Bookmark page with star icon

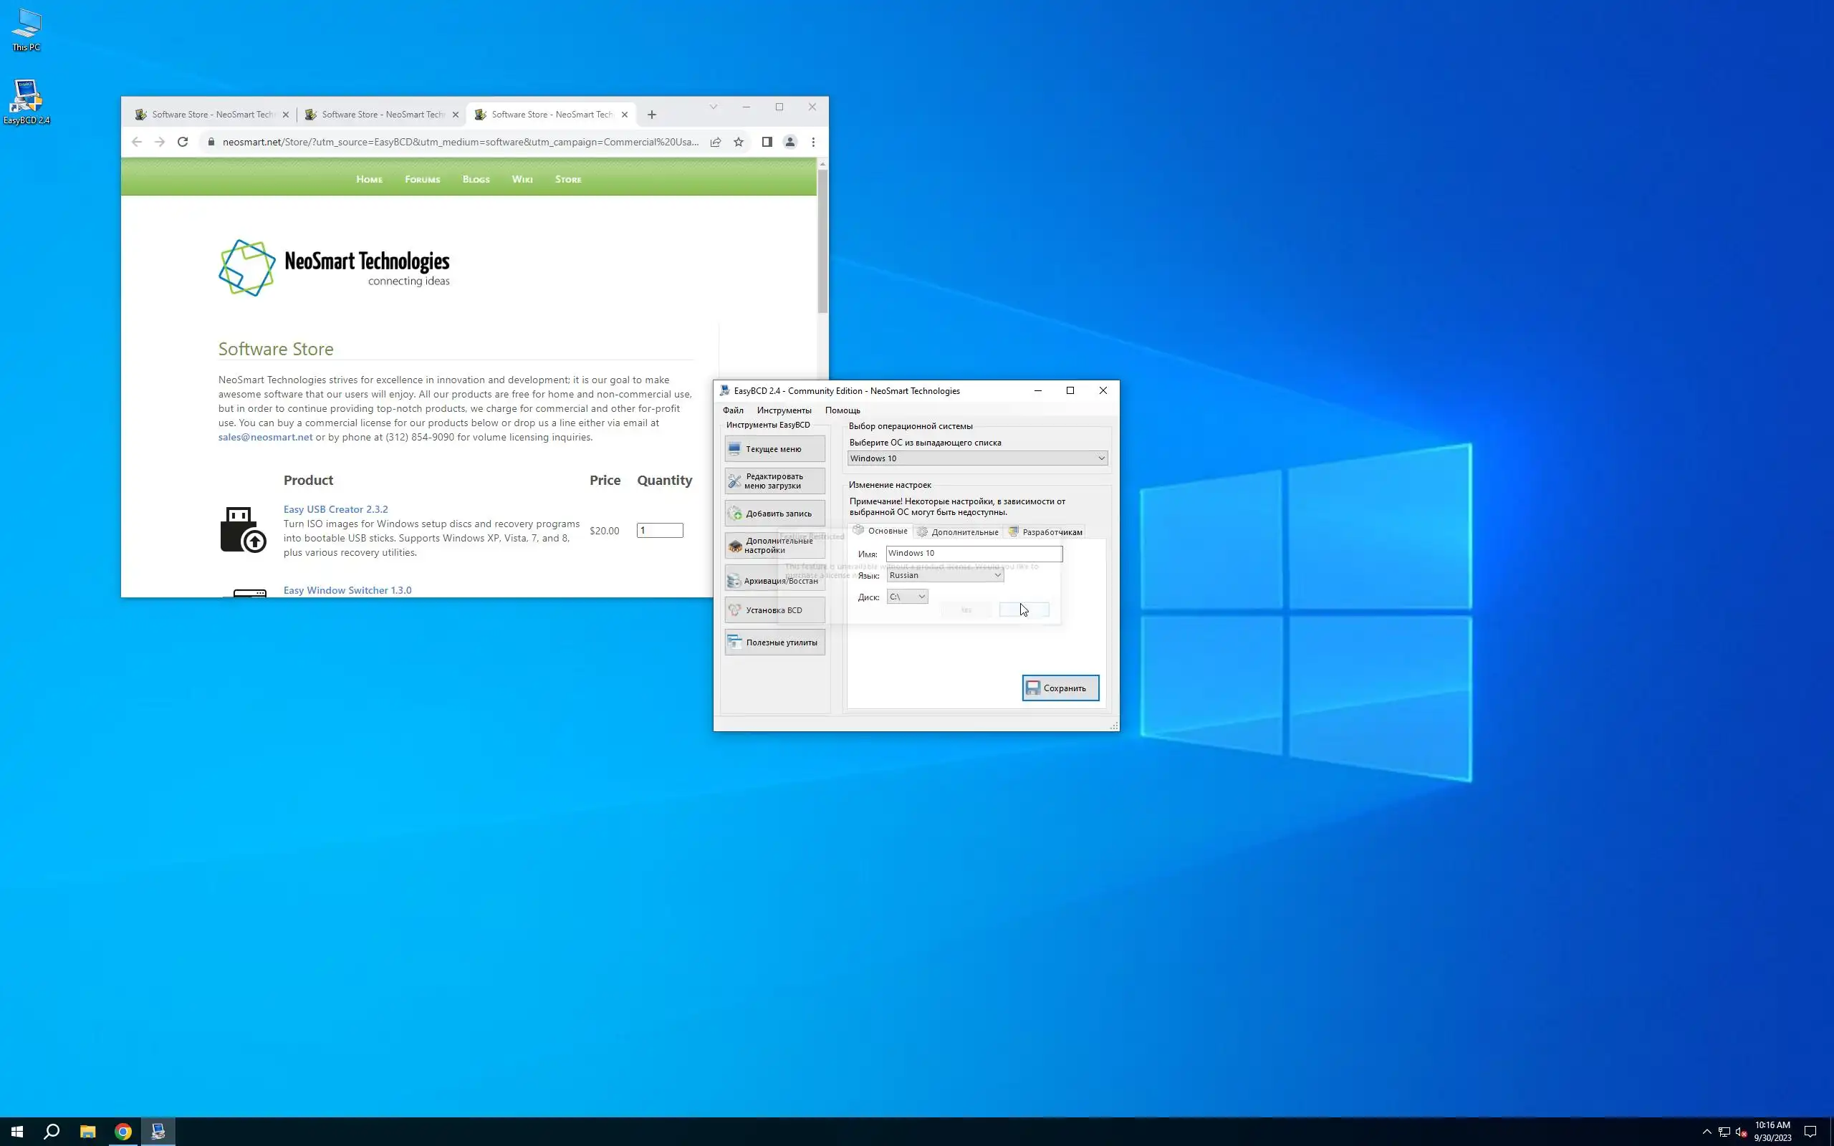[738, 142]
